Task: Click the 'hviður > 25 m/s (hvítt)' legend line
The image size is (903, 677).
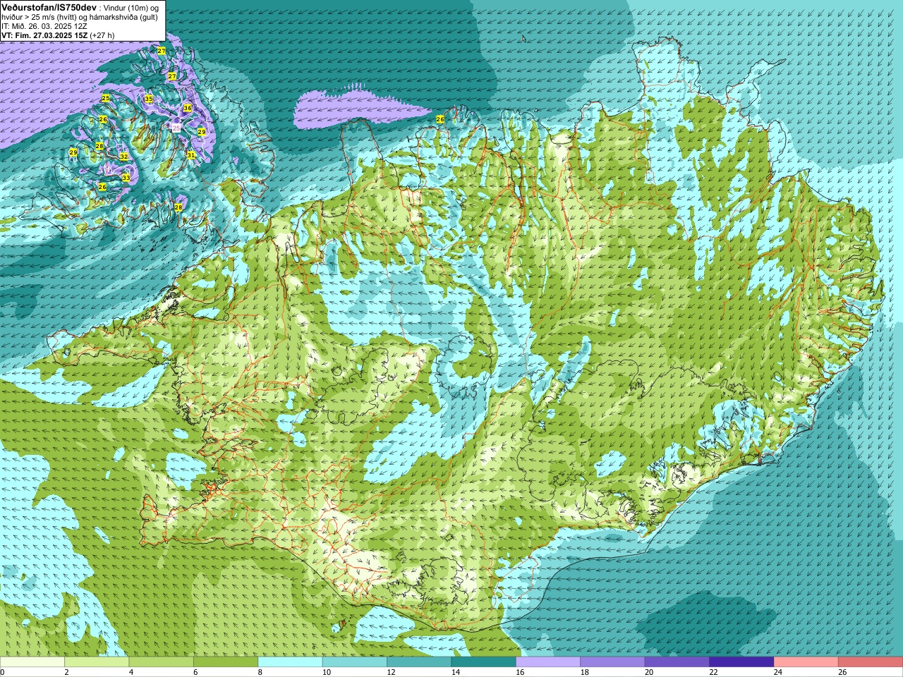Action: point(37,17)
